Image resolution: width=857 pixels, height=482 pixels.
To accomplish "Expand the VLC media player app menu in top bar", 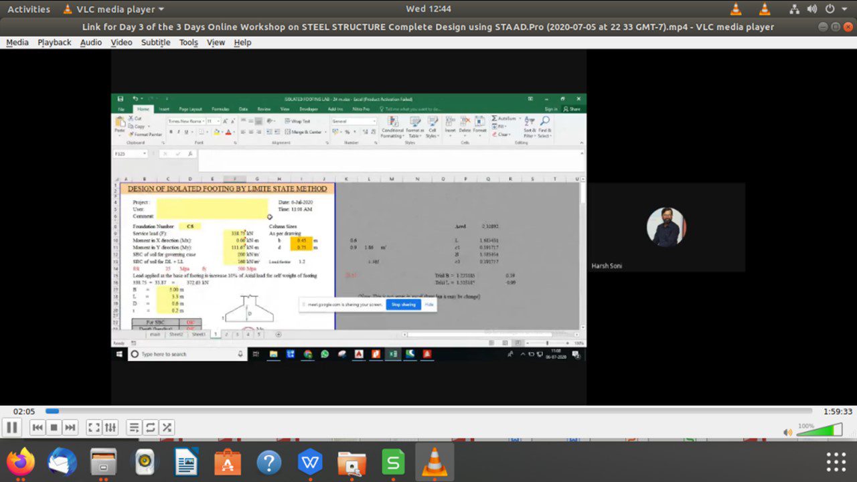I will 114,9.
